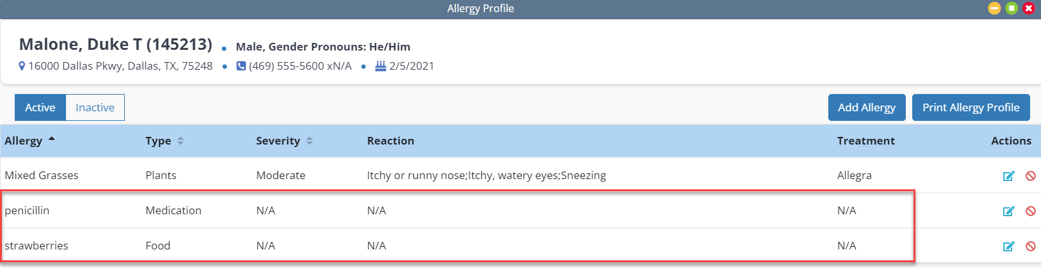Image resolution: width=1041 pixels, height=268 pixels.
Task: Print the Allergy Profile
Action: coord(971,107)
